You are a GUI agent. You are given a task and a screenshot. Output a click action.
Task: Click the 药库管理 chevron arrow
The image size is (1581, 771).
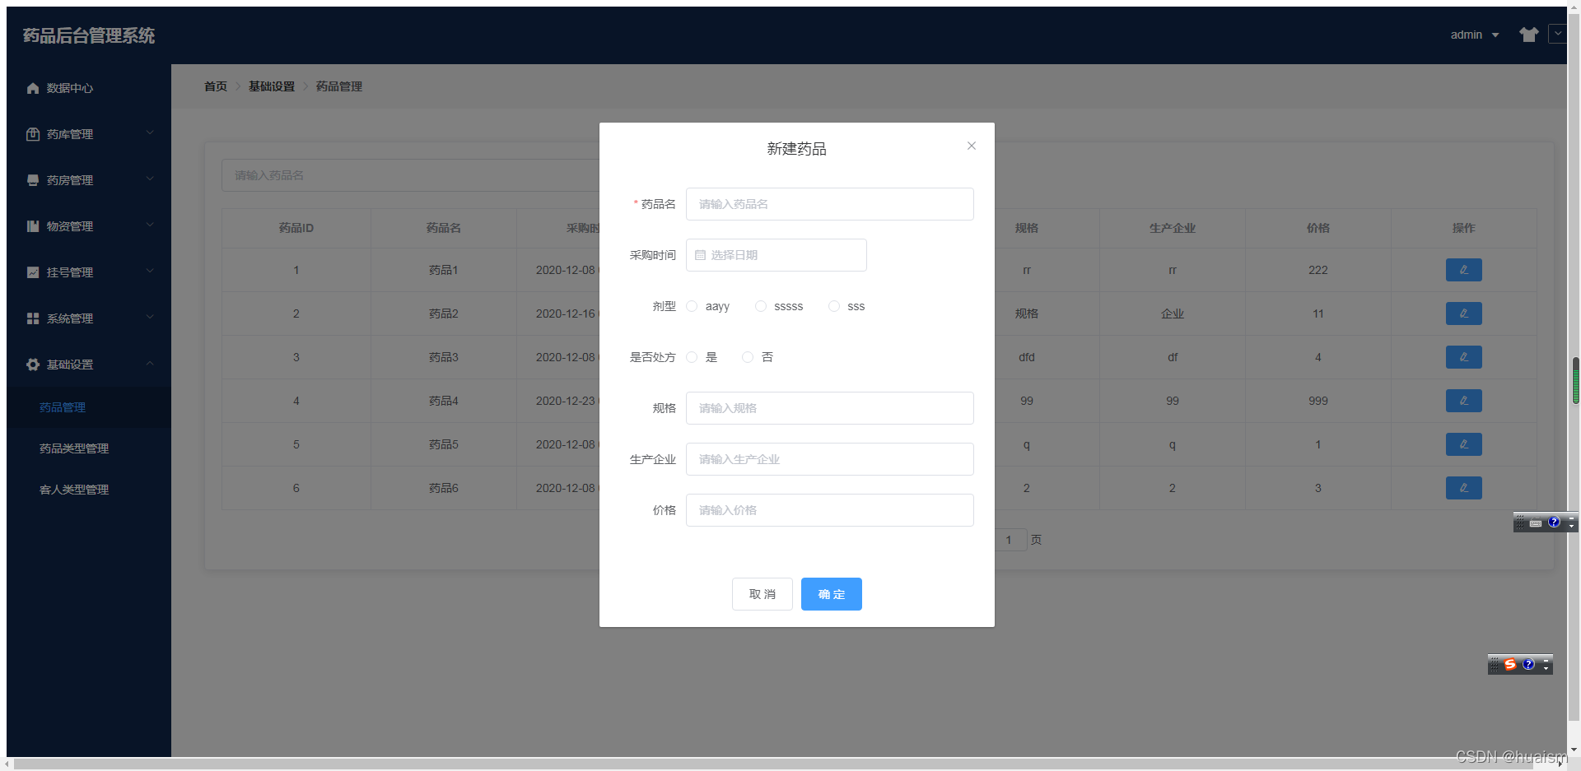[150, 132]
